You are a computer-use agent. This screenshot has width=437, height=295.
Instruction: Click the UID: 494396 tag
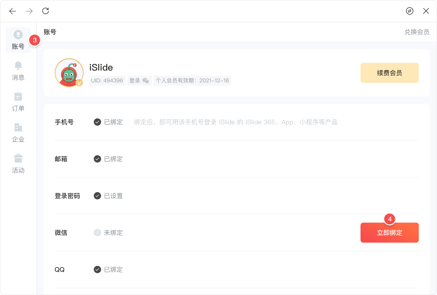click(x=107, y=81)
